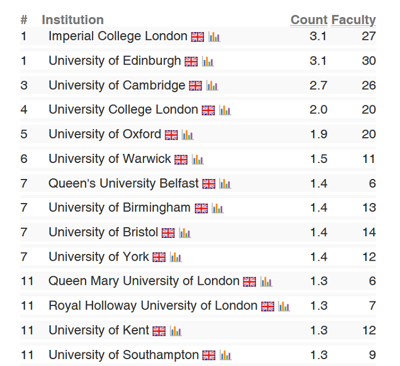Image resolution: width=400 pixels, height=366 pixels.
Task: Click the UK flag next to University of Kent
Action: click(x=159, y=331)
